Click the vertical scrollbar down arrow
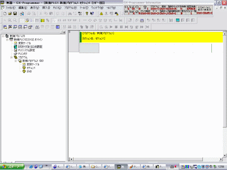This screenshot has height=170, width=227. click(x=225, y=155)
